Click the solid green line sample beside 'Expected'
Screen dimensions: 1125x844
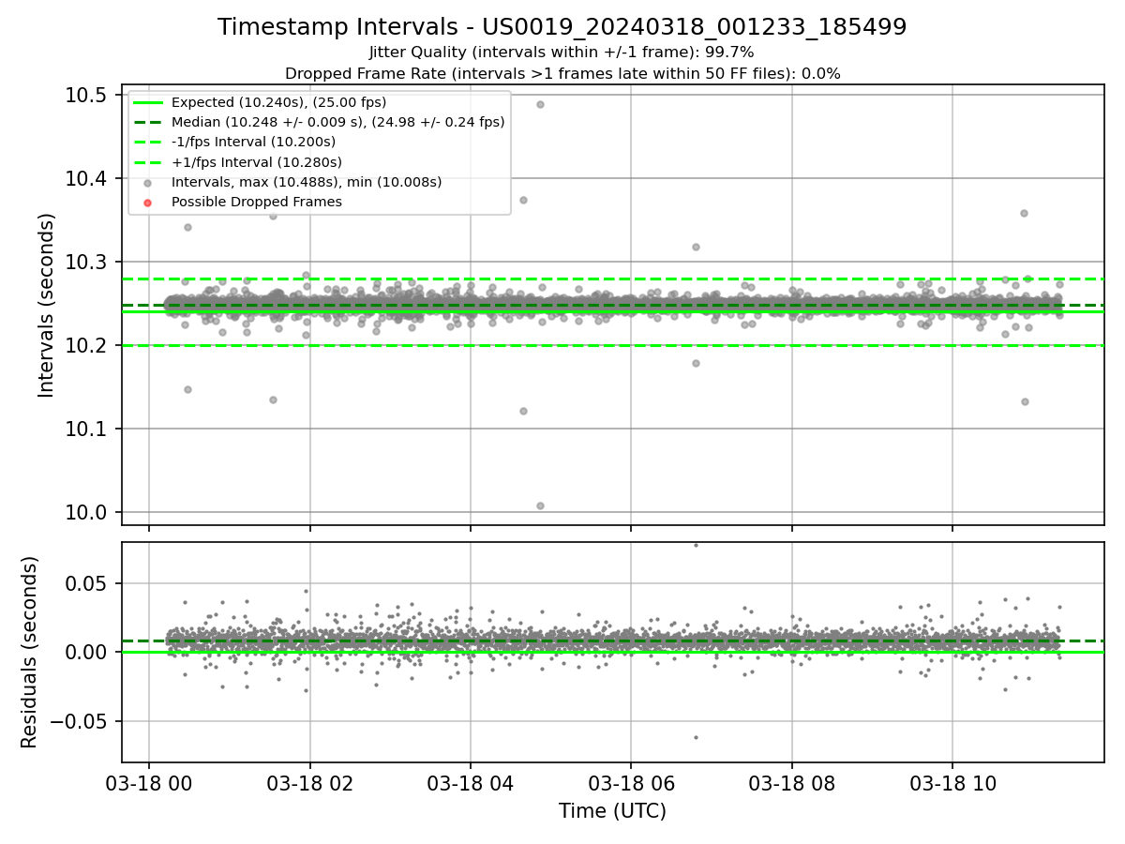point(148,103)
